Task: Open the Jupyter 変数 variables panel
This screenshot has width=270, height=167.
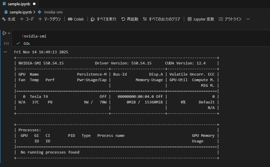Action: click(x=201, y=19)
